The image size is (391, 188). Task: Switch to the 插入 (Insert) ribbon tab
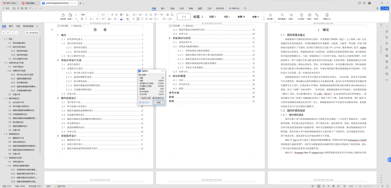click(163, 8)
